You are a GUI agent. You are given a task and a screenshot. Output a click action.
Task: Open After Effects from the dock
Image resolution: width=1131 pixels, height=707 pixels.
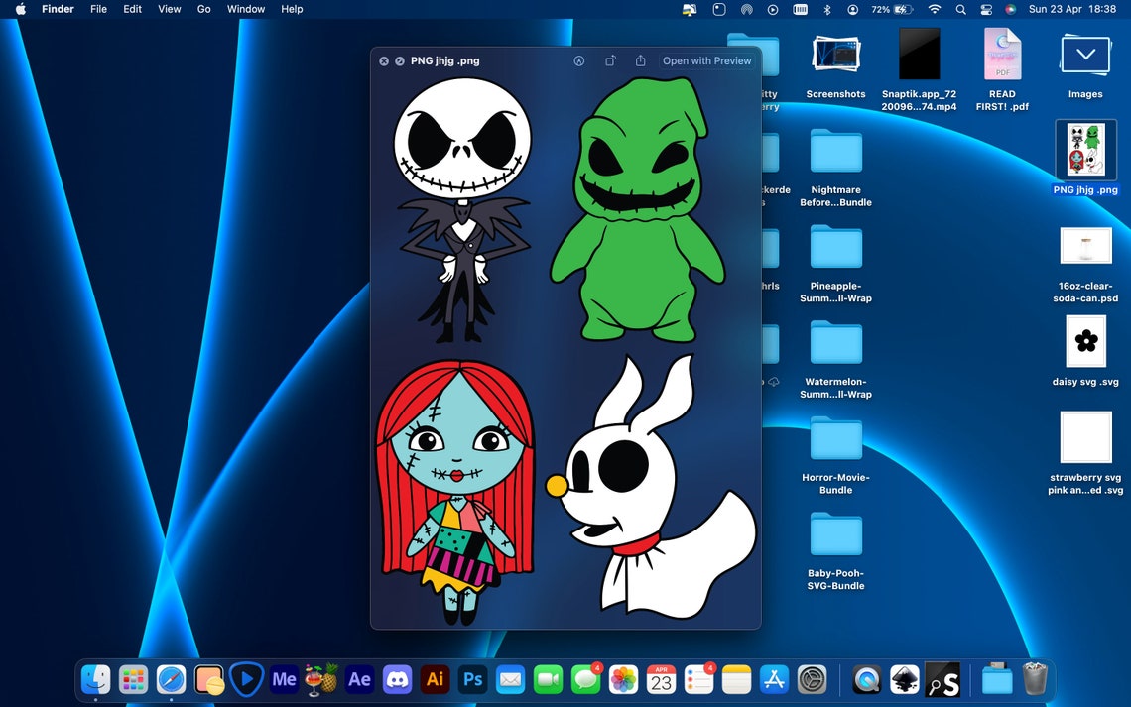point(359,680)
